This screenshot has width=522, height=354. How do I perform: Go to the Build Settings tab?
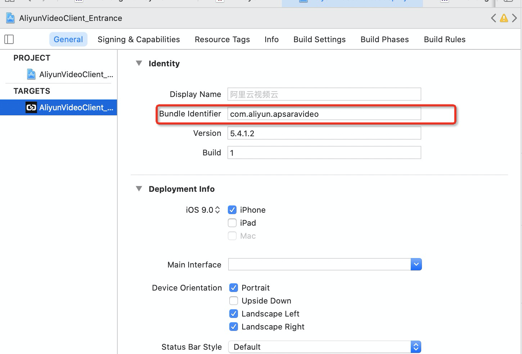tap(319, 39)
